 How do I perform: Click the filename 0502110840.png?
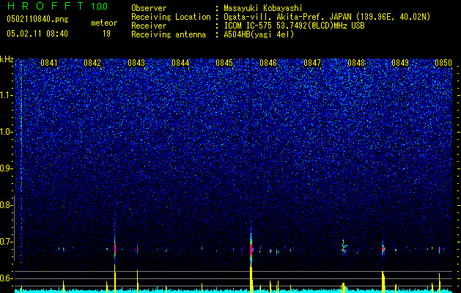[x=37, y=19]
